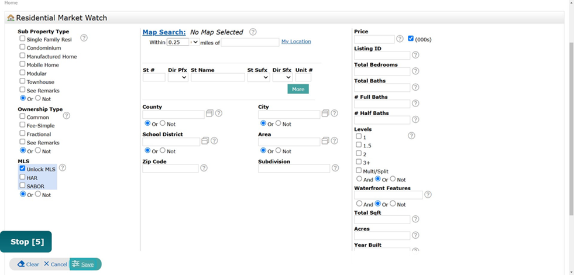Click help icon next to Listing ID

(415, 55)
